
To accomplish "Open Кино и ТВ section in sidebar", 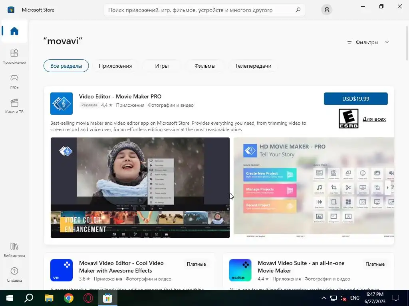I will pyautogui.click(x=14, y=106).
